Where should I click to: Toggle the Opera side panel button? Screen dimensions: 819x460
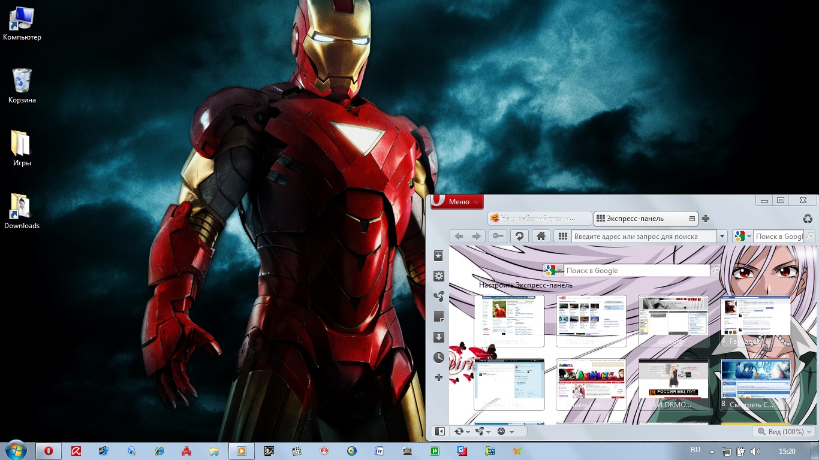pyautogui.click(x=439, y=431)
